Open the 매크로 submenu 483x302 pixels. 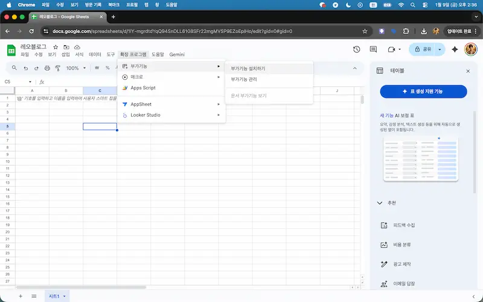[x=171, y=77]
